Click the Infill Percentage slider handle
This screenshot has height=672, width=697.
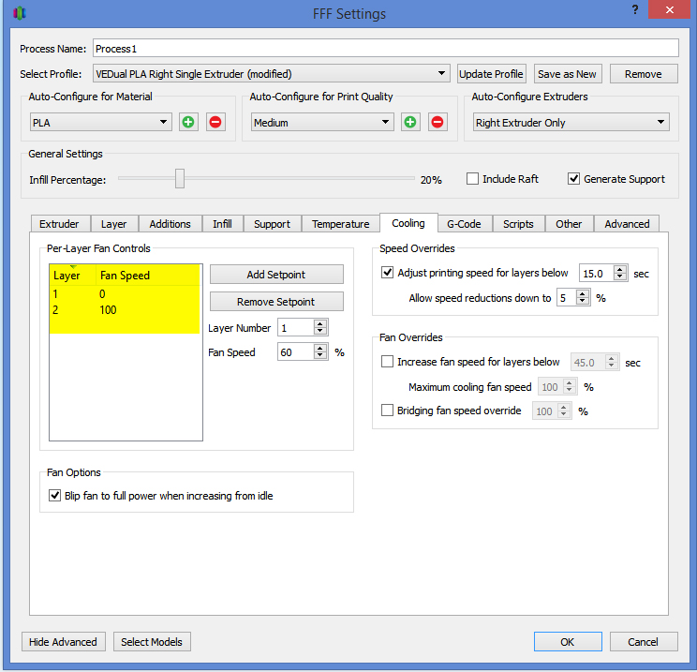pyautogui.click(x=180, y=179)
